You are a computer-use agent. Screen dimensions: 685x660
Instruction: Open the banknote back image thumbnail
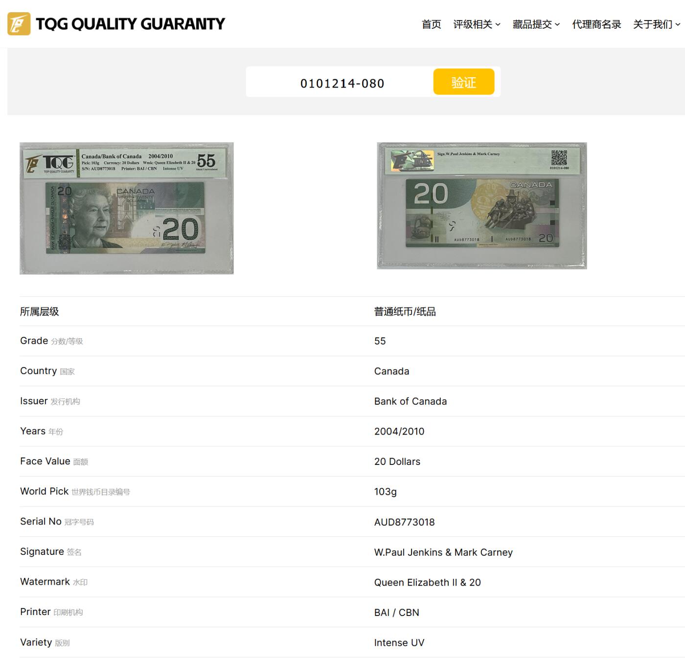pyautogui.click(x=482, y=206)
